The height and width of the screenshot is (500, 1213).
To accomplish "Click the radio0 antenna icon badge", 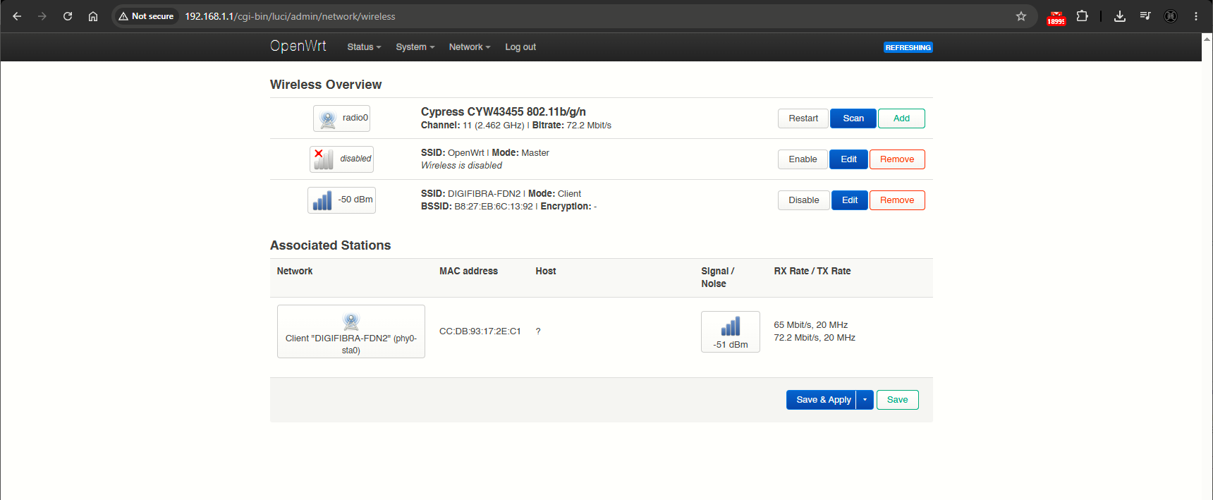I will click(x=341, y=118).
